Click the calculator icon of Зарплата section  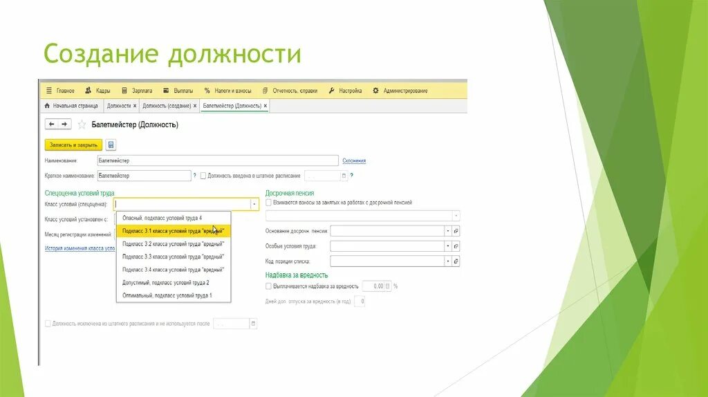click(124, 91)
